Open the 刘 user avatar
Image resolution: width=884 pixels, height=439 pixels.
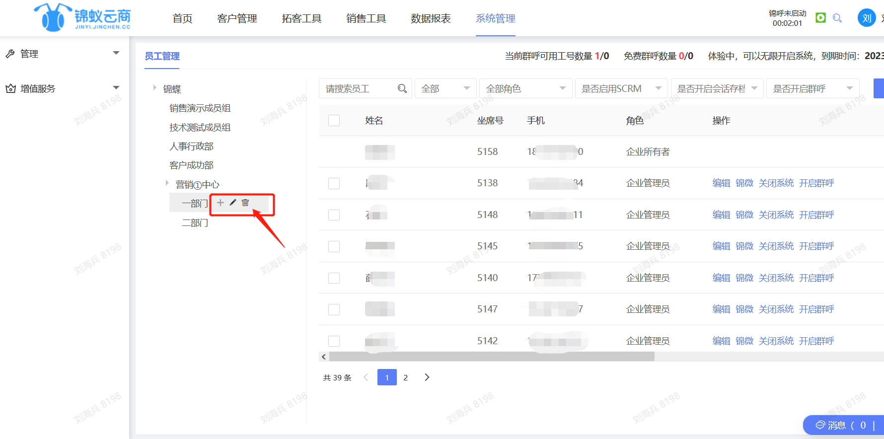click(x=867, y=18)
